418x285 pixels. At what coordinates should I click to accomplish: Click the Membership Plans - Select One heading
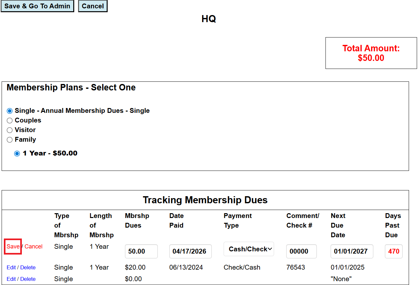71,88
